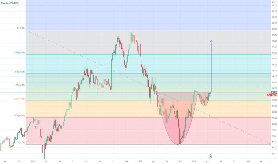
Task: Click the 135.00 price axis label
Action: pyautogui.click(x=274, y=82)
